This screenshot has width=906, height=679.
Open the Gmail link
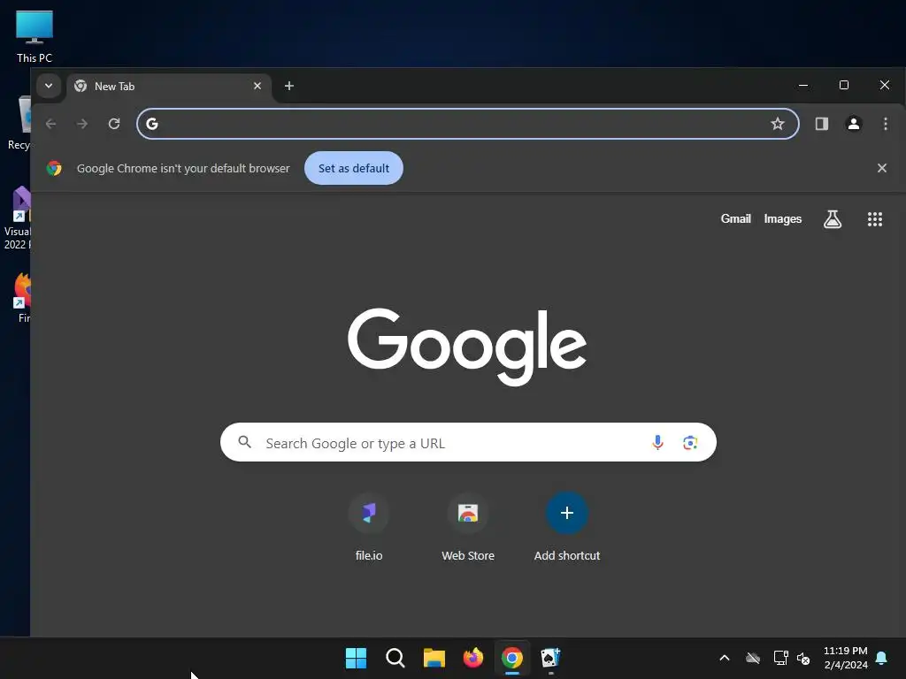coord(735,219)
